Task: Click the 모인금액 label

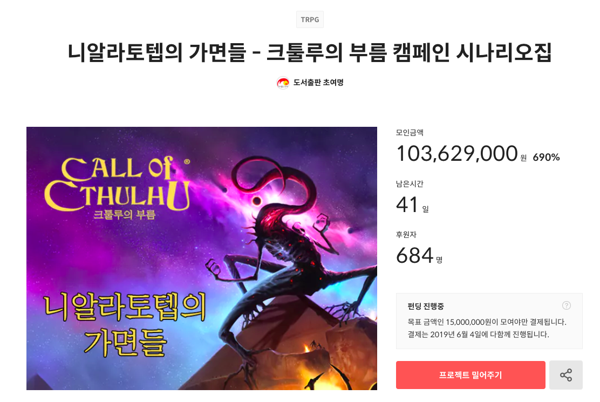Action: click(410, 133)
